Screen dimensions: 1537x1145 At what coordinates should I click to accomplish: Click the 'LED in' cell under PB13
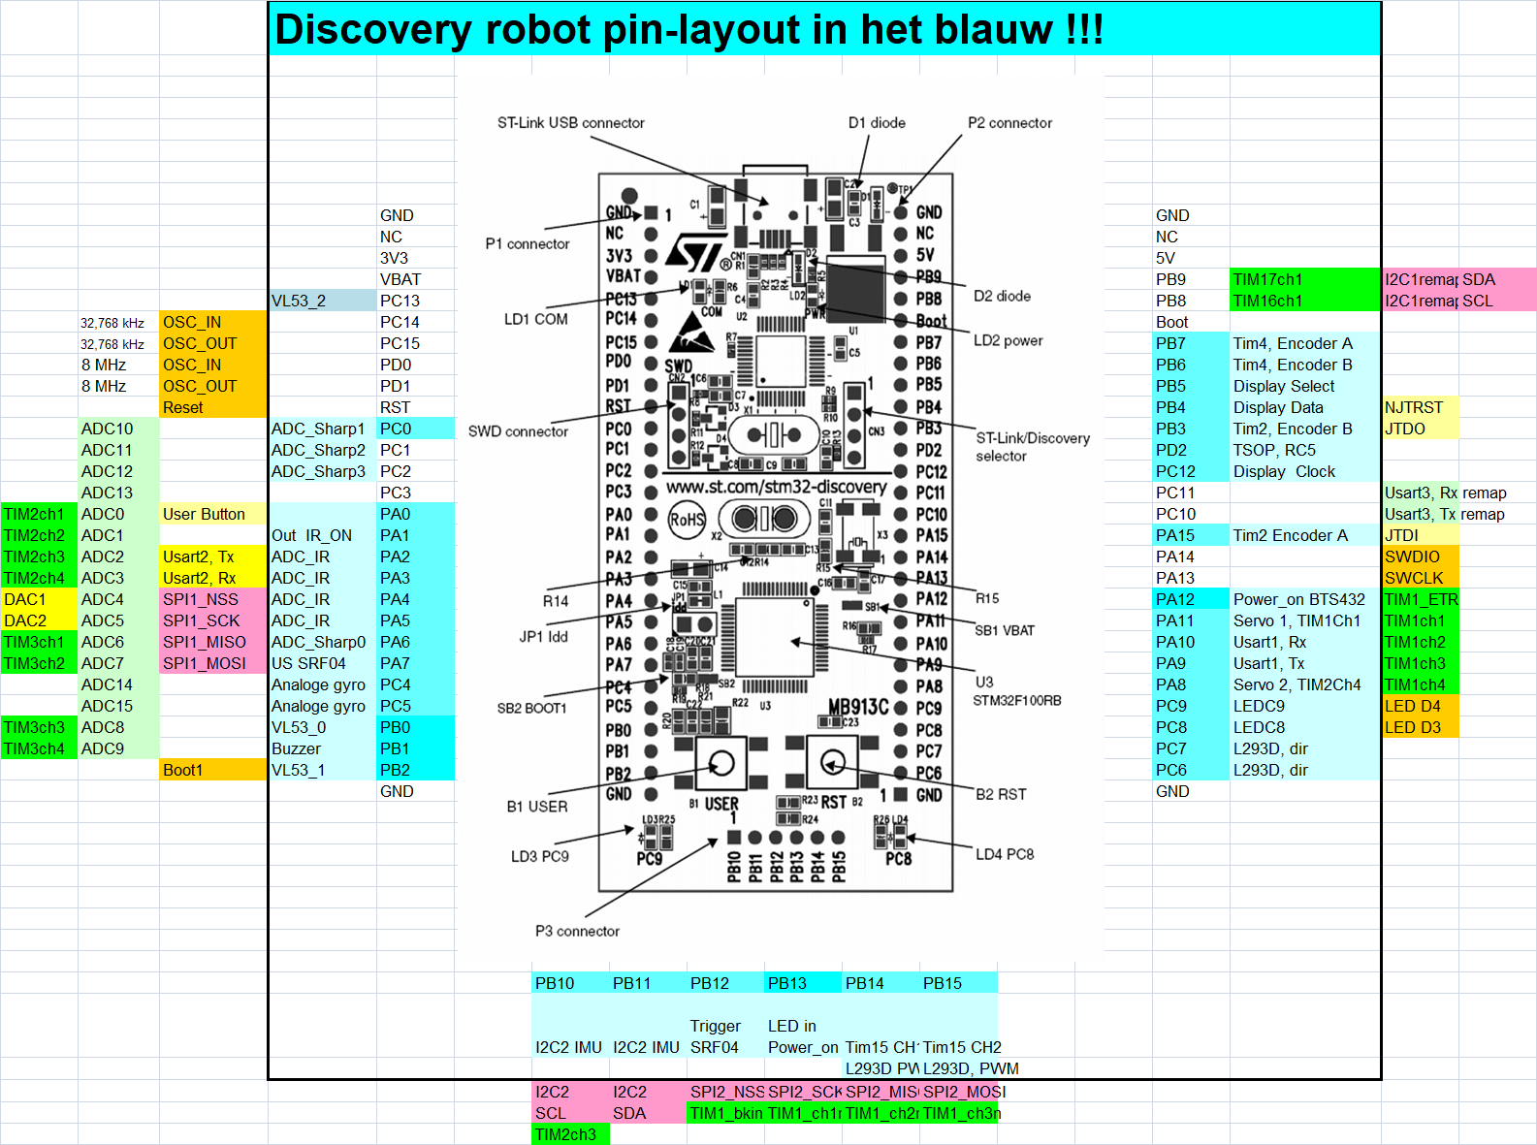[x=803, y=1026]
